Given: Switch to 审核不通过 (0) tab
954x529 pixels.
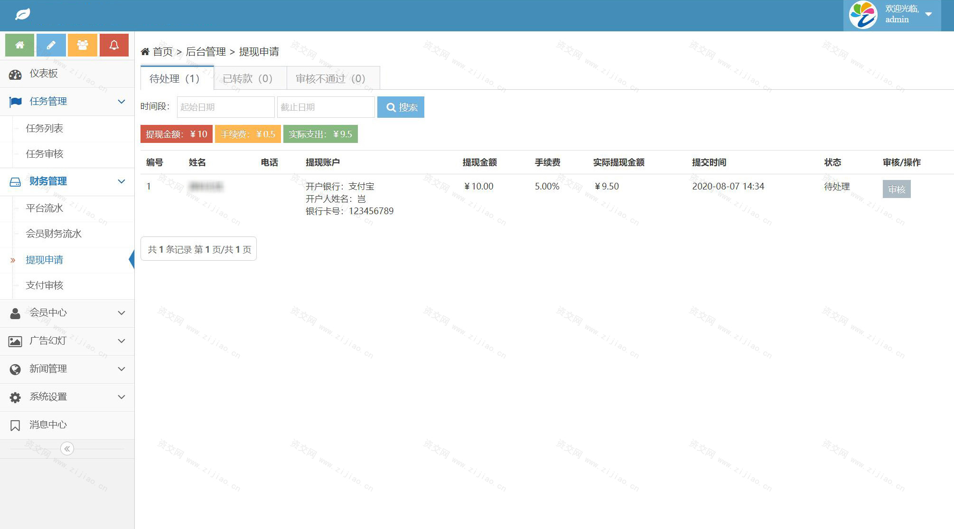Looking at the screenshot, I should 333,78.
